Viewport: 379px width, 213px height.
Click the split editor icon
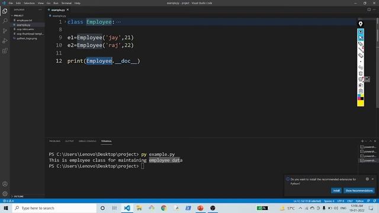coord(369,9)
